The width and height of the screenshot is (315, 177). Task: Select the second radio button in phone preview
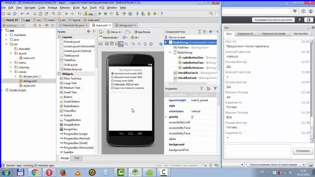pyautogui.click(x=113, y=77)
